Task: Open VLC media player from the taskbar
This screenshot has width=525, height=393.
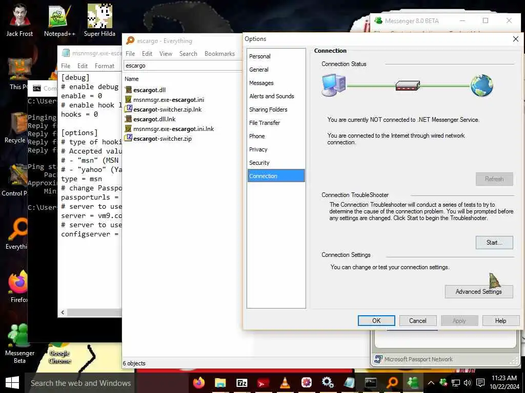Action: tap(285, 382)
